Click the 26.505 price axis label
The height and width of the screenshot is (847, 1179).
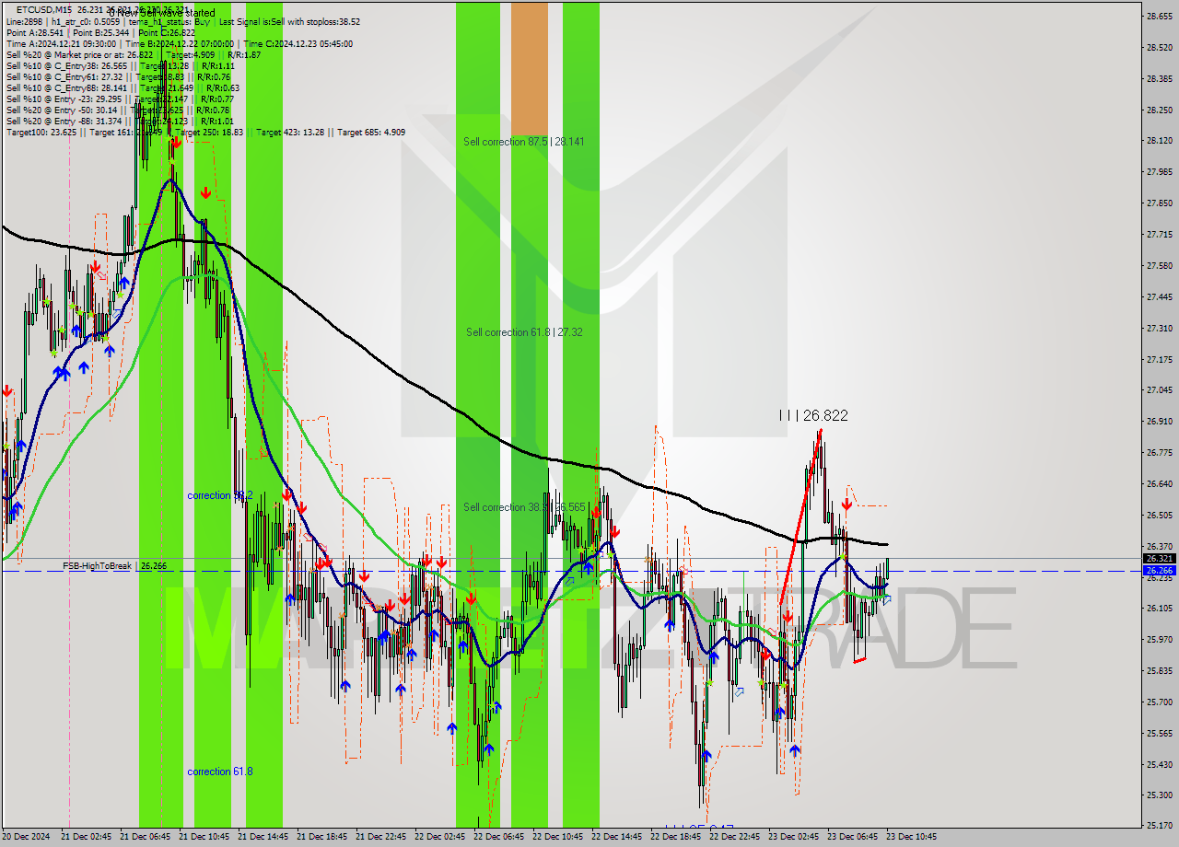pos(1159,515)
